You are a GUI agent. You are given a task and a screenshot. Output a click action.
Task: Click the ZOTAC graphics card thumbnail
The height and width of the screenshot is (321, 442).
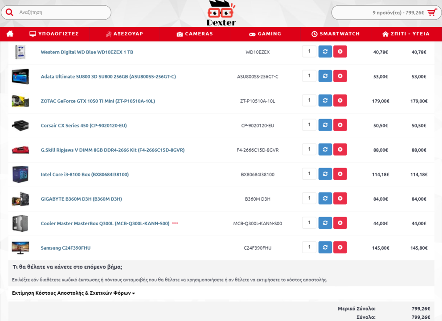point(20,101)
